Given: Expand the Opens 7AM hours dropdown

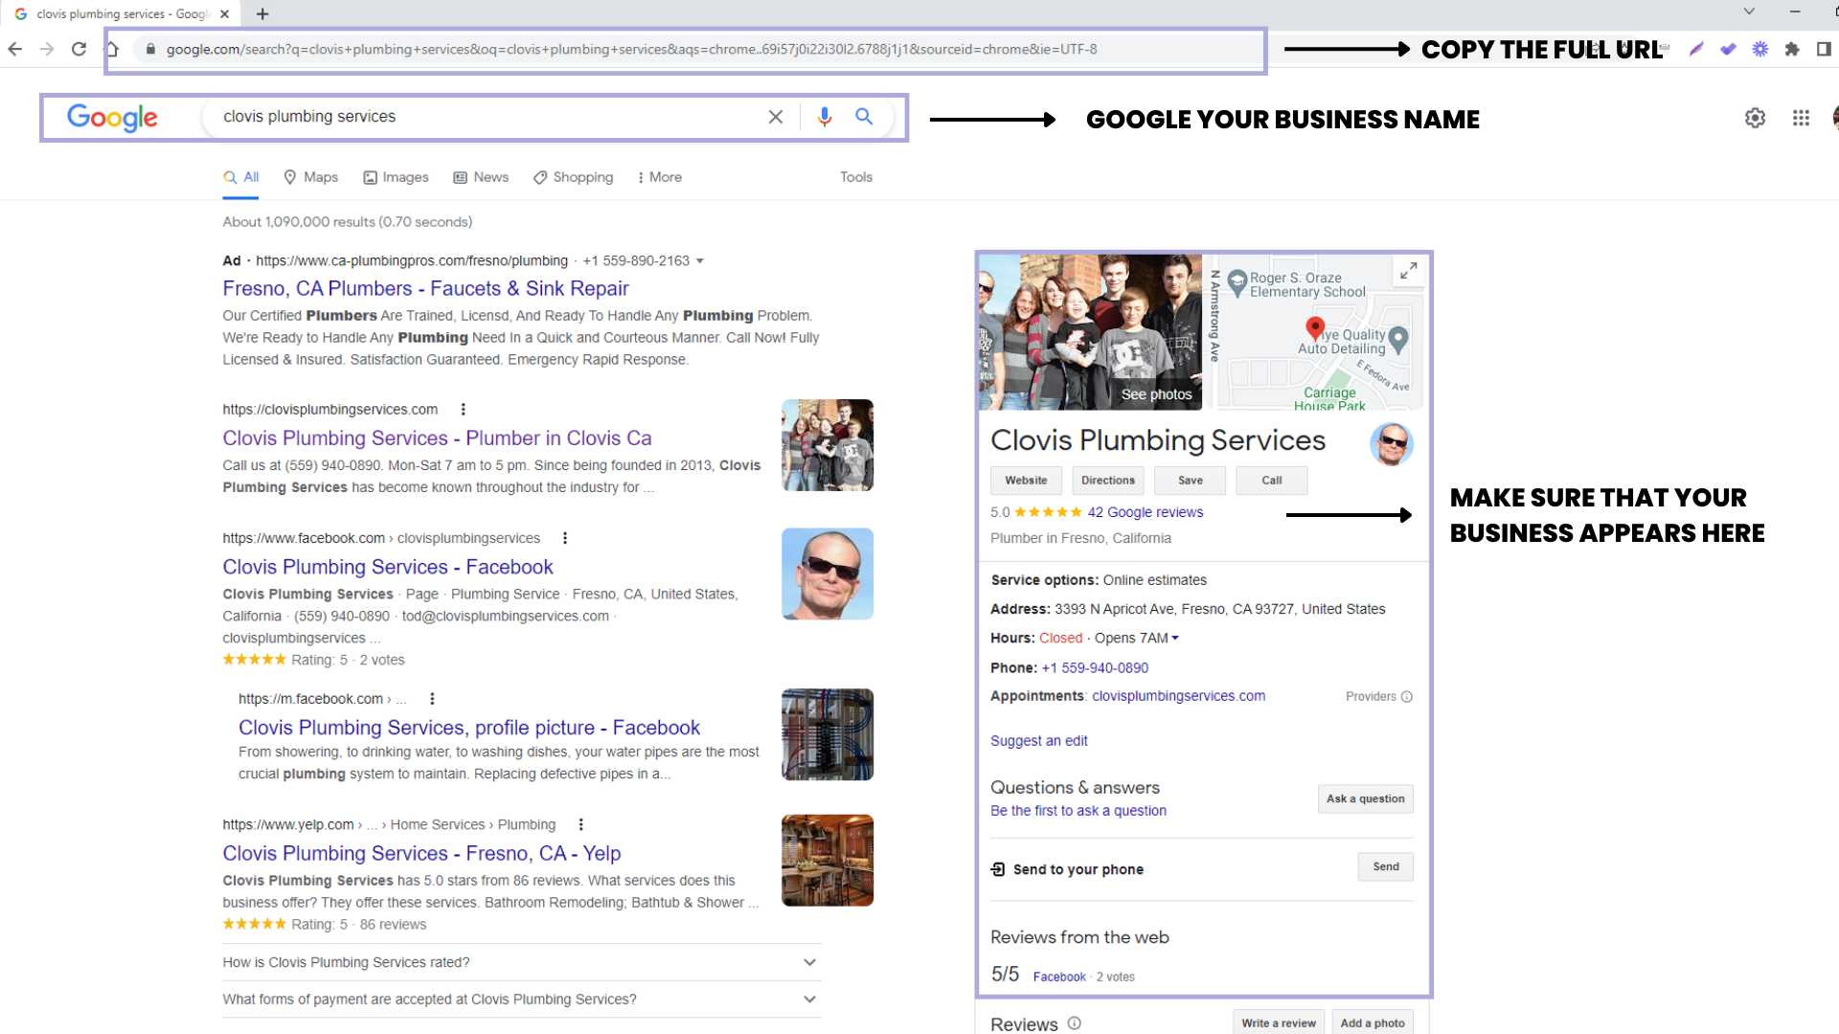Looking at the screenshot, I should click(x=1175, y=638).
